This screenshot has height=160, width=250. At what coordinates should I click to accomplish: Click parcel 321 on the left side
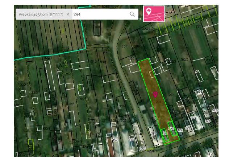[72, 104]
